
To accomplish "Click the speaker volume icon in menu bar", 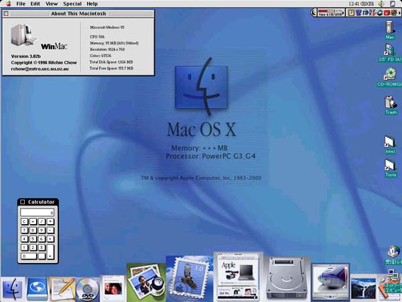I will (x=382, y=4).
